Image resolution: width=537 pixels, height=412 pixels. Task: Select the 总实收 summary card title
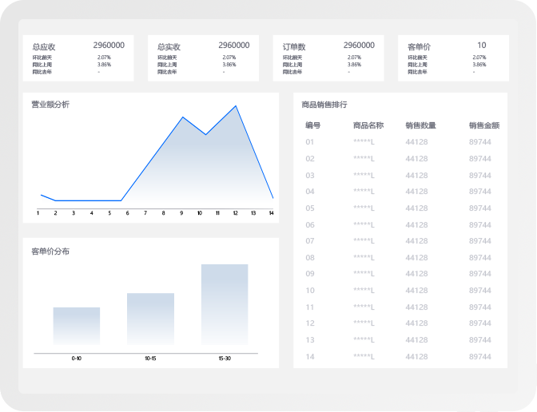(169, 47)
